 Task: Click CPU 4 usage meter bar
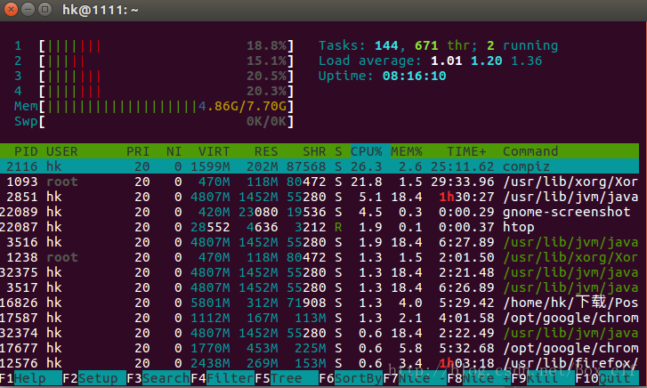[x=166, y=92]
